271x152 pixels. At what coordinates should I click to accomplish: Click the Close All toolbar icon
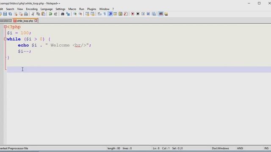pyautogui.click(x=21, y=14)
